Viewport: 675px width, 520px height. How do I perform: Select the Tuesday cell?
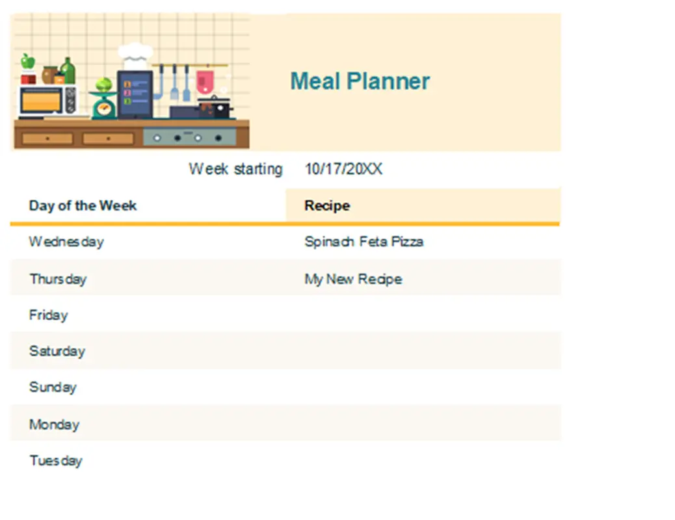click(56, 461)
